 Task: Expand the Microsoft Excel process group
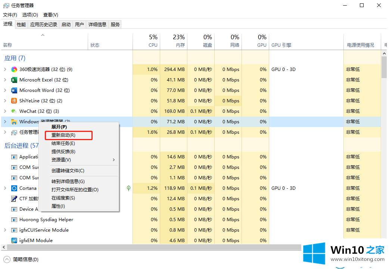pyautogui.click(x=5, y=80)
